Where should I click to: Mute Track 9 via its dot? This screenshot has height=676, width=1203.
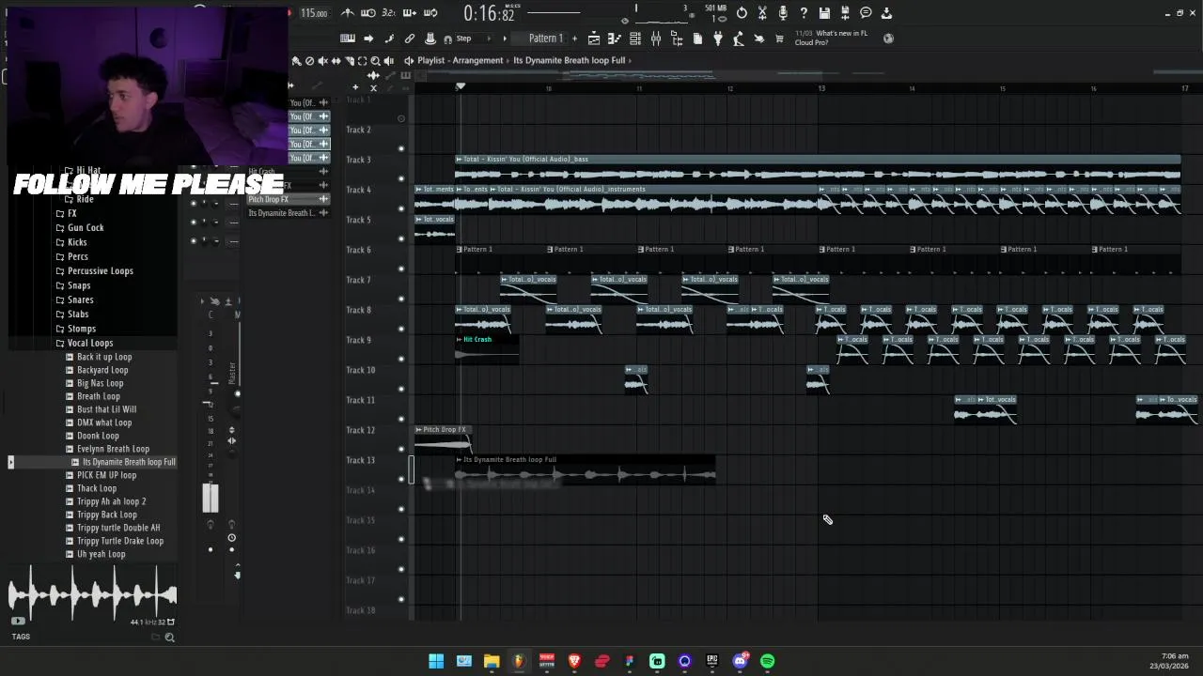401,359
